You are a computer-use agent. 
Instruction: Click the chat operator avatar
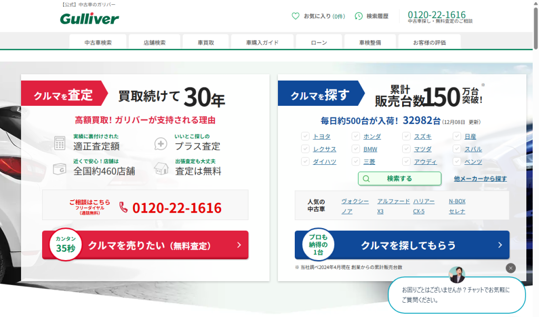click(457, 274)
